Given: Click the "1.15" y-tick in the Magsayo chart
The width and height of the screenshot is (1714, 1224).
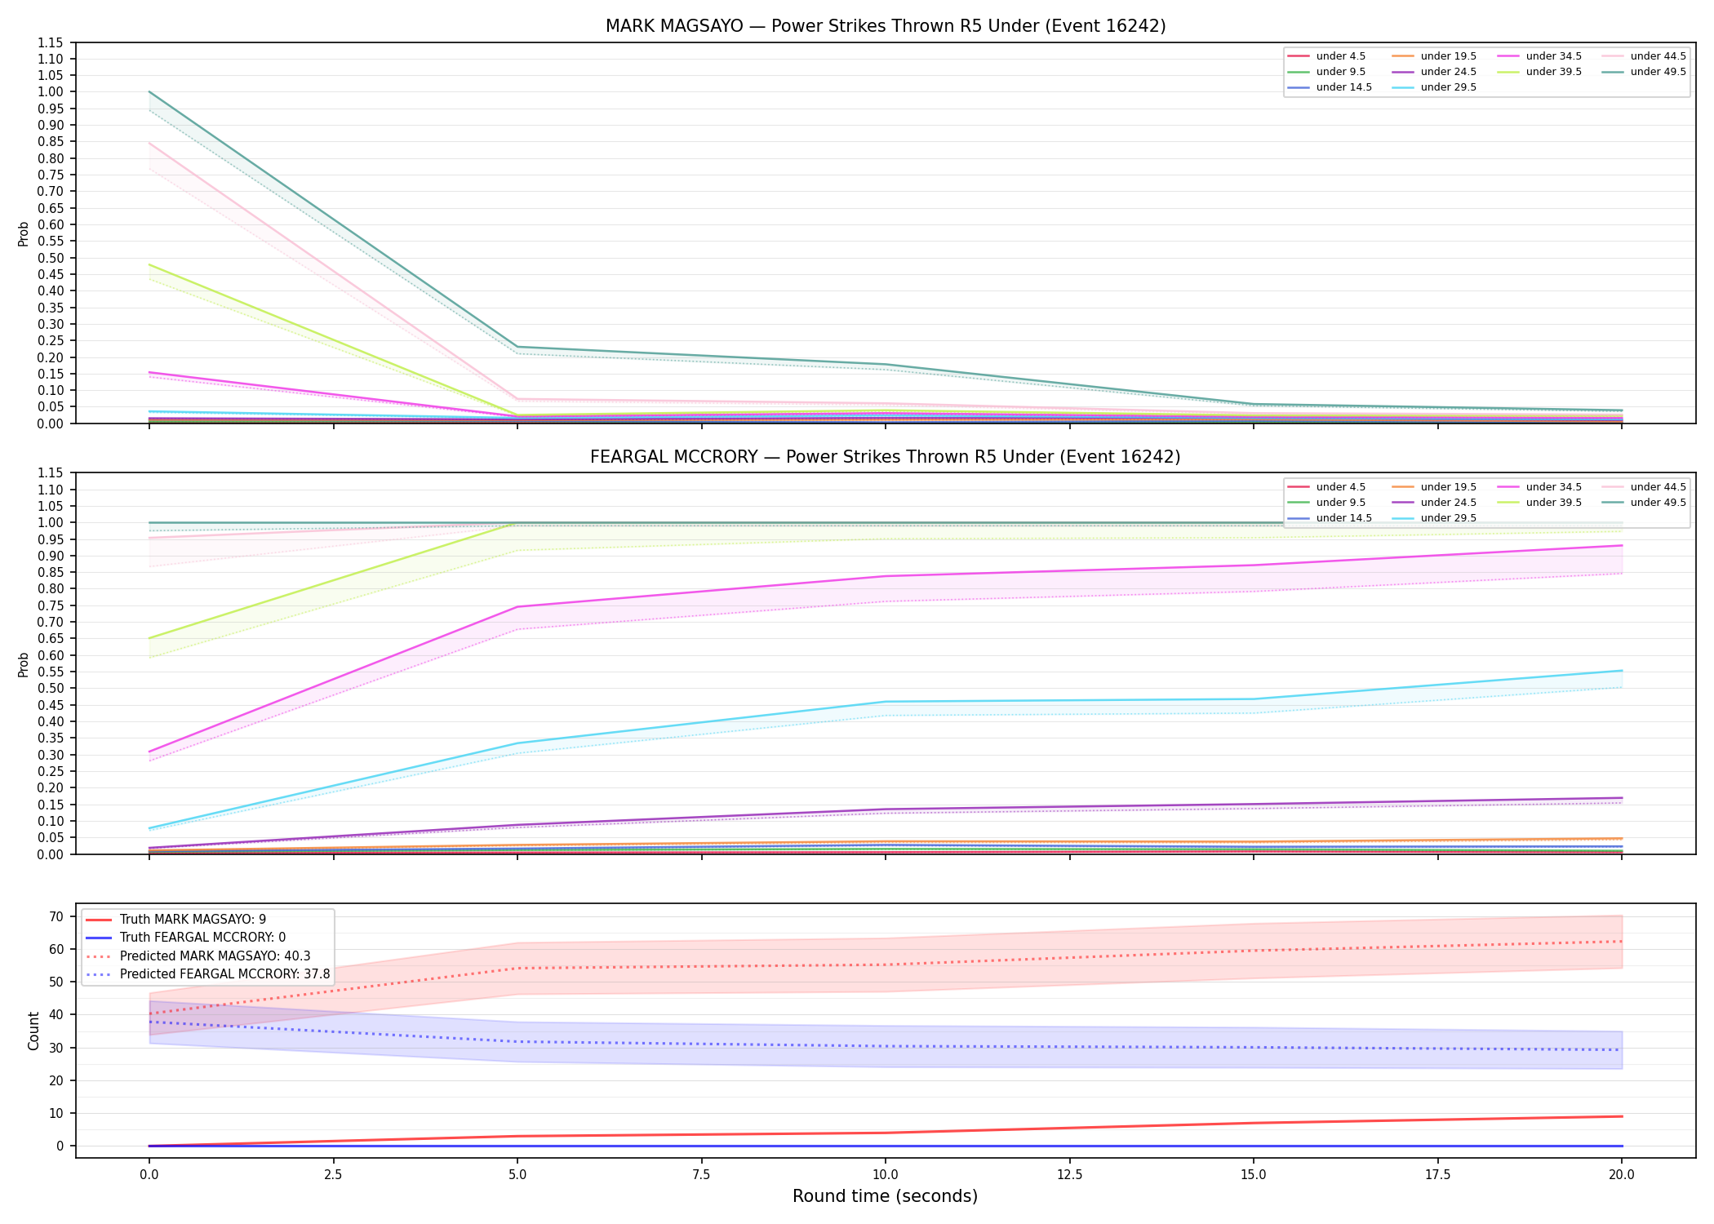Looking at the screenshot, I should tap(51, 42).
